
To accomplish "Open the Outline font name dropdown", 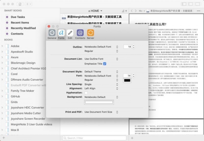I will click(101, 47).
